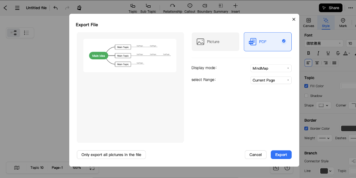Open the hamburger menu
The width and height of the screenshot is (356, 178).
(17, 8)
